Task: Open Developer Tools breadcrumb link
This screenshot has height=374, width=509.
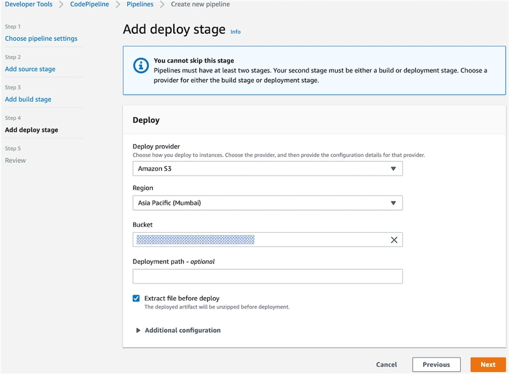Action: 29,4
